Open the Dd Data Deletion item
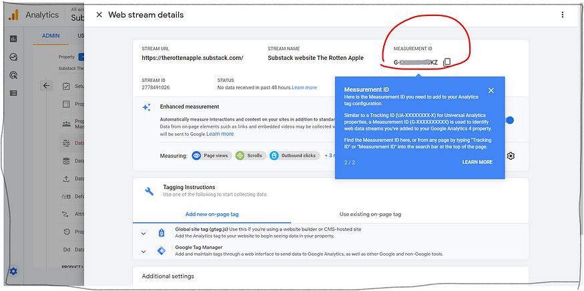584x291 pixels. 66,250
